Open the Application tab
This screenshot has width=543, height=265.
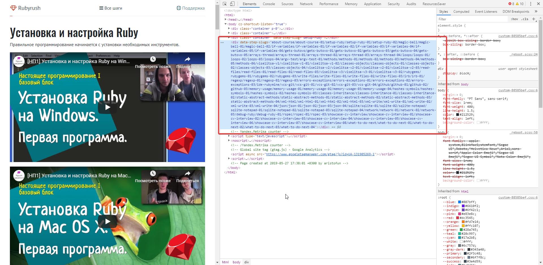click(372, 4)
